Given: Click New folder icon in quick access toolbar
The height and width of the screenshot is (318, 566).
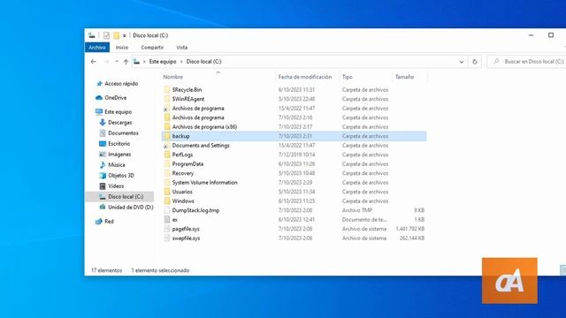Looking at the screenshot, I should pyautogui.click(x=116, y=35).
